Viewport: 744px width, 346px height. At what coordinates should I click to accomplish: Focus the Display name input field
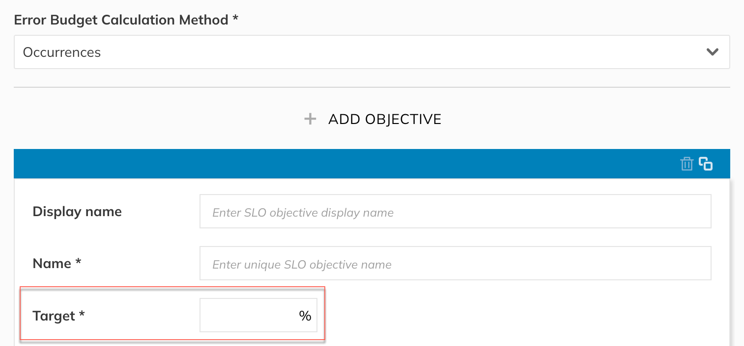[x=456, y=211]
